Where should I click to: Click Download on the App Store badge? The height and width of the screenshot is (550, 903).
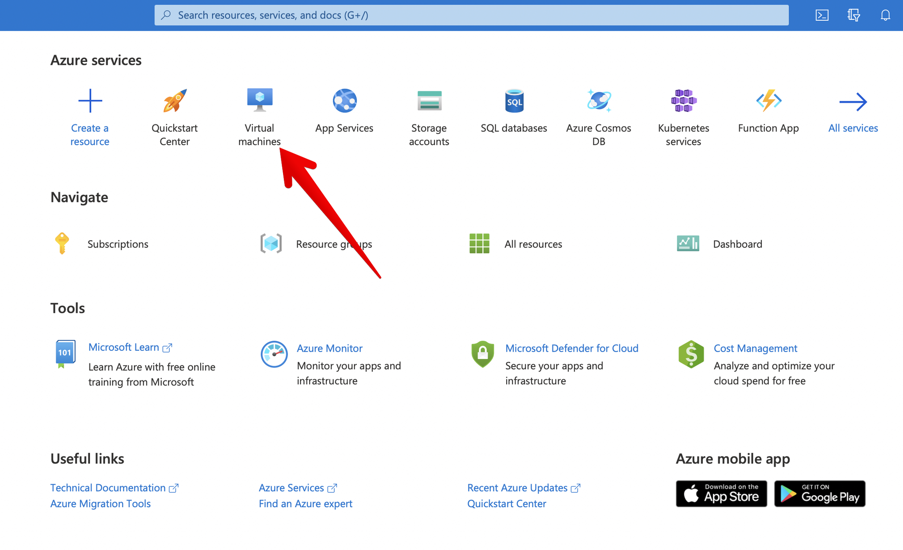click(x=721, y=494)
